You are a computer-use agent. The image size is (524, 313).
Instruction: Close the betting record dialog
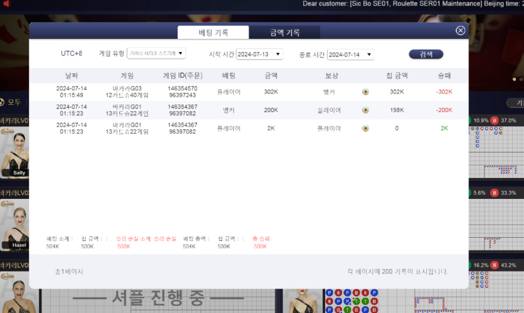coord(460,31)
